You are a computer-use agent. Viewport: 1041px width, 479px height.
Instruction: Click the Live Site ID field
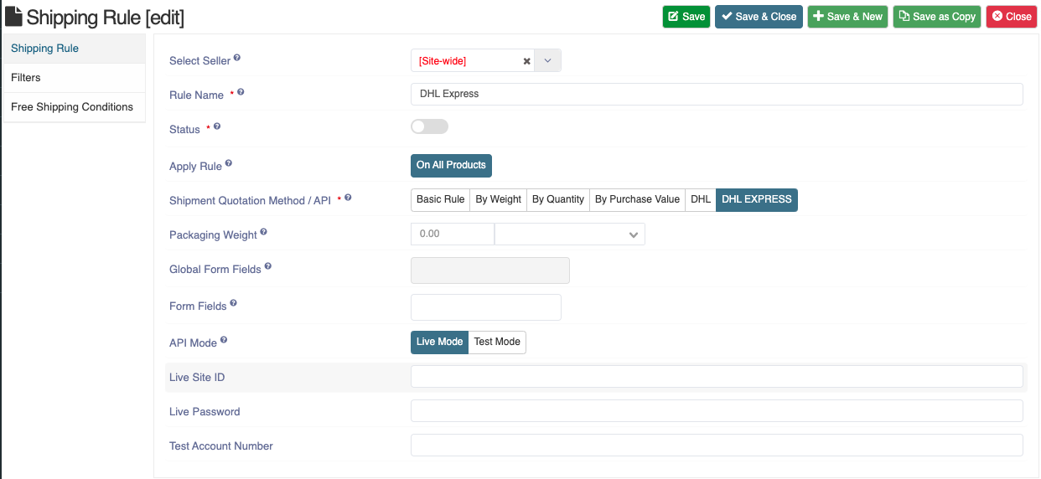(x=717, y=377)
